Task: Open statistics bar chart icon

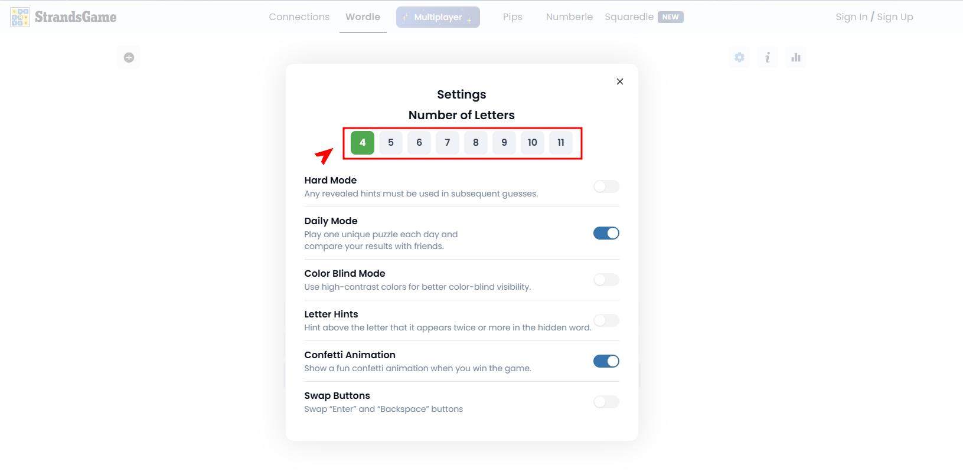Action: 796,57
